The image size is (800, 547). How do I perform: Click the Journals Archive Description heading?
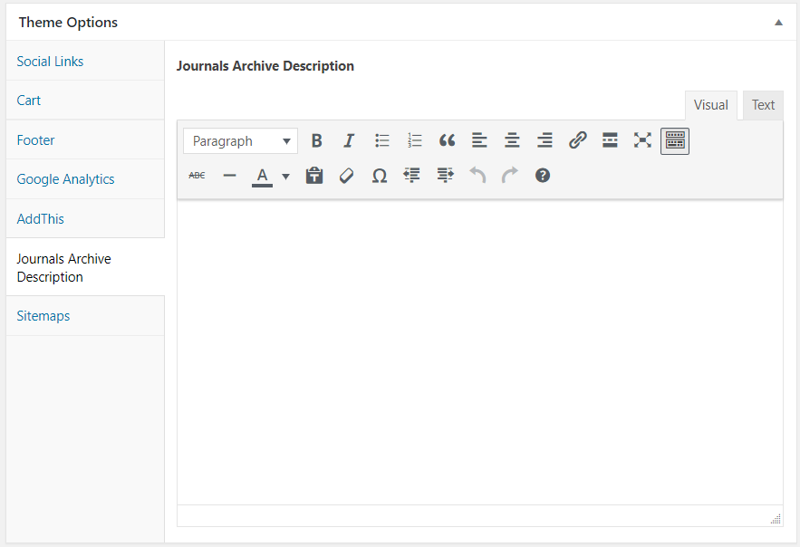(x=265, y=66)
